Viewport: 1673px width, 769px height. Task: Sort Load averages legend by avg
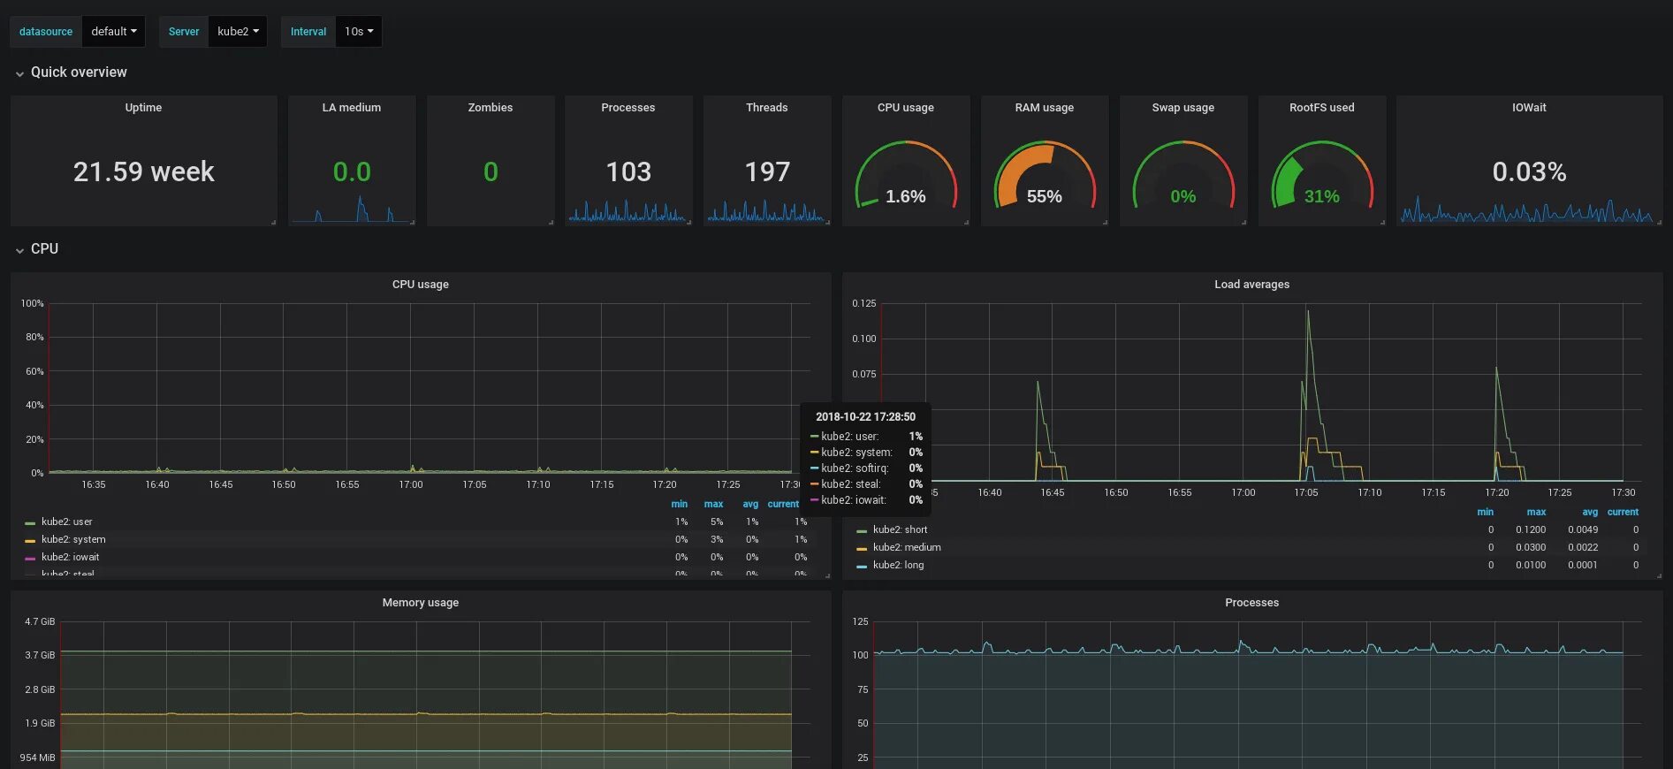coord(1590,513)
